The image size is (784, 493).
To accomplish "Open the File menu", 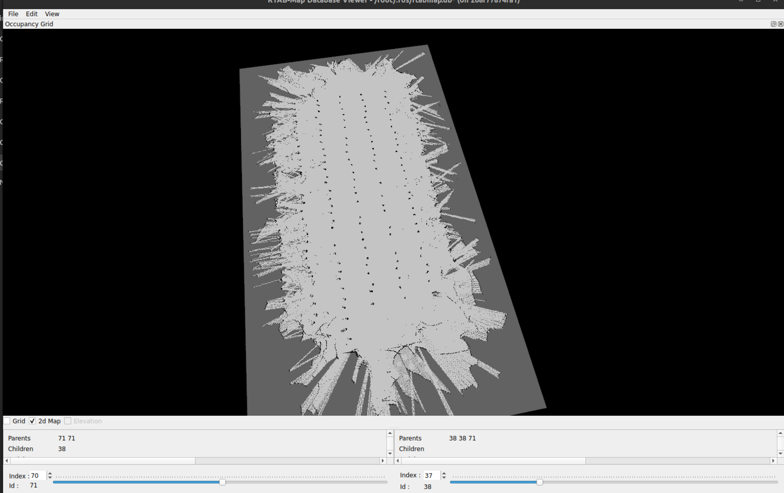I will (x=13, y=14).
